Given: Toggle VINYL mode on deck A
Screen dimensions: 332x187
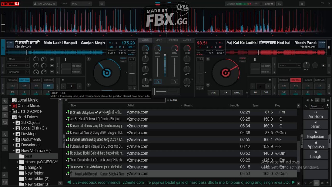Looking at the screenshot, I should (x=123, y=58).
